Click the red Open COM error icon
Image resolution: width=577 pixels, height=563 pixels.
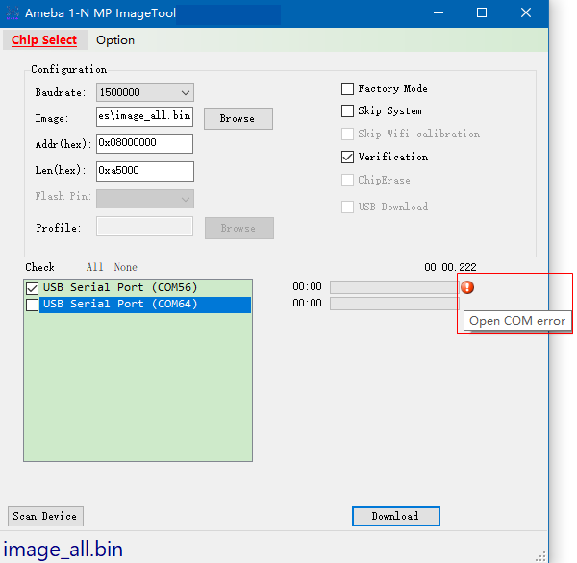point(467,287)
